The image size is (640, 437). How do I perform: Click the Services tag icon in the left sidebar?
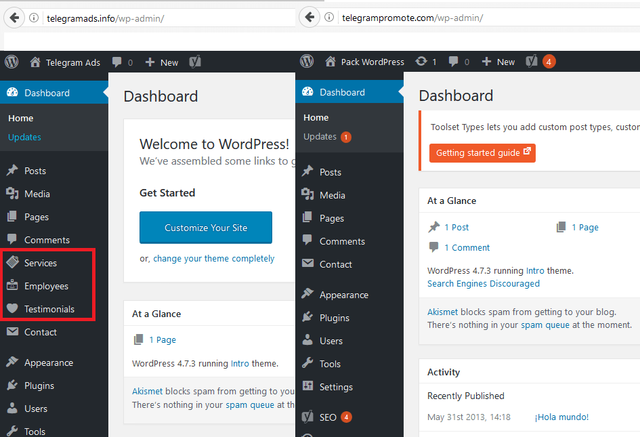13,262
